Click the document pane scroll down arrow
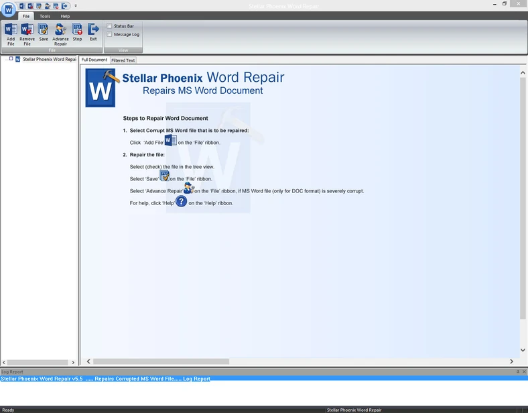This screenshot has width=528, height=413. [523, 350]
